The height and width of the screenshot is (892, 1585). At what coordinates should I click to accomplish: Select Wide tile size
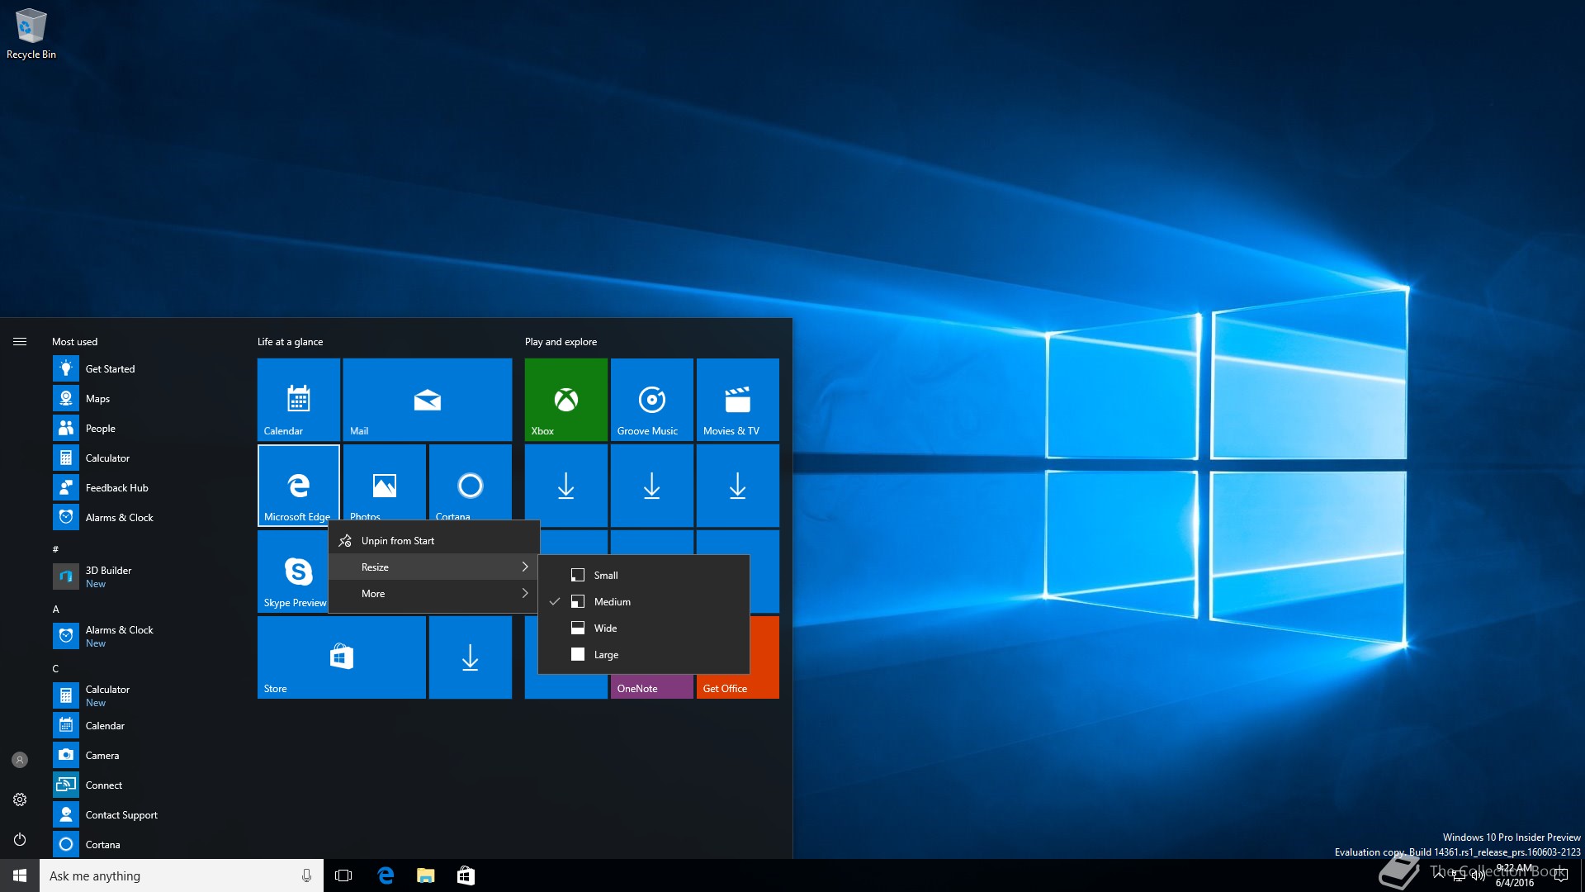[x=643, y=628]
